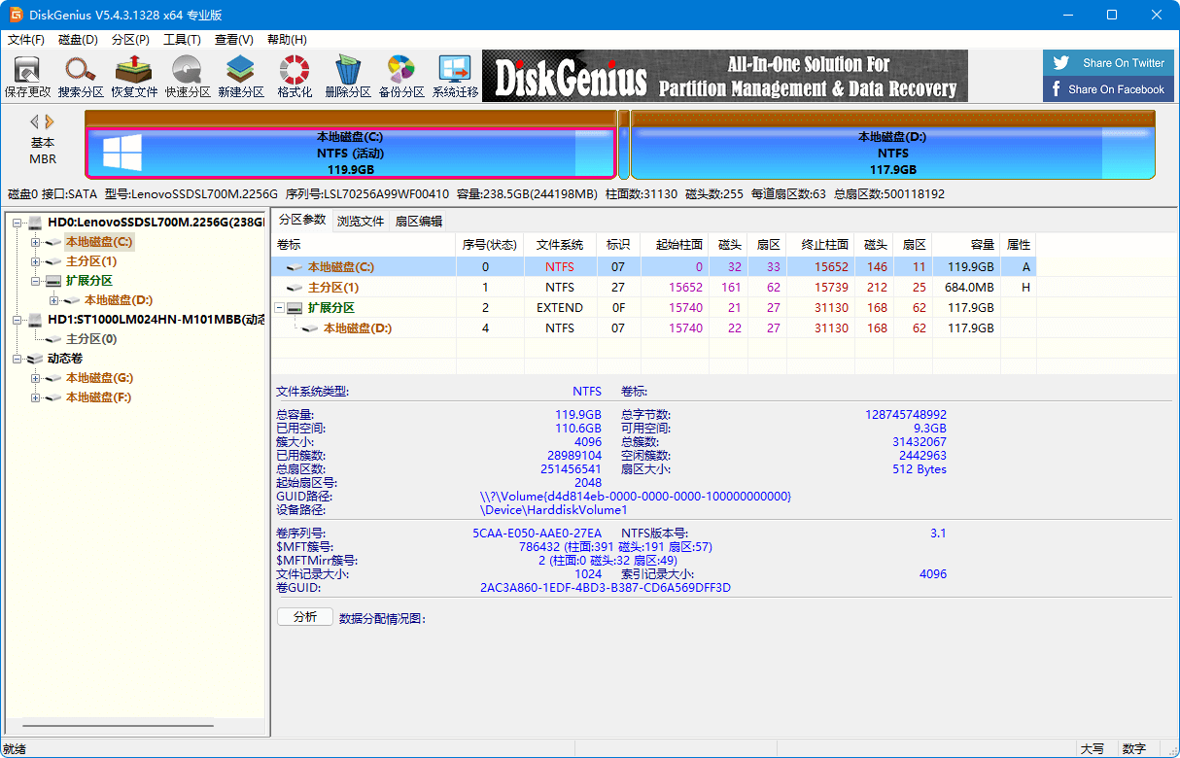1180x758 pixels.
Task: Go to next disk with right arrow
Action: click(50, 121)
